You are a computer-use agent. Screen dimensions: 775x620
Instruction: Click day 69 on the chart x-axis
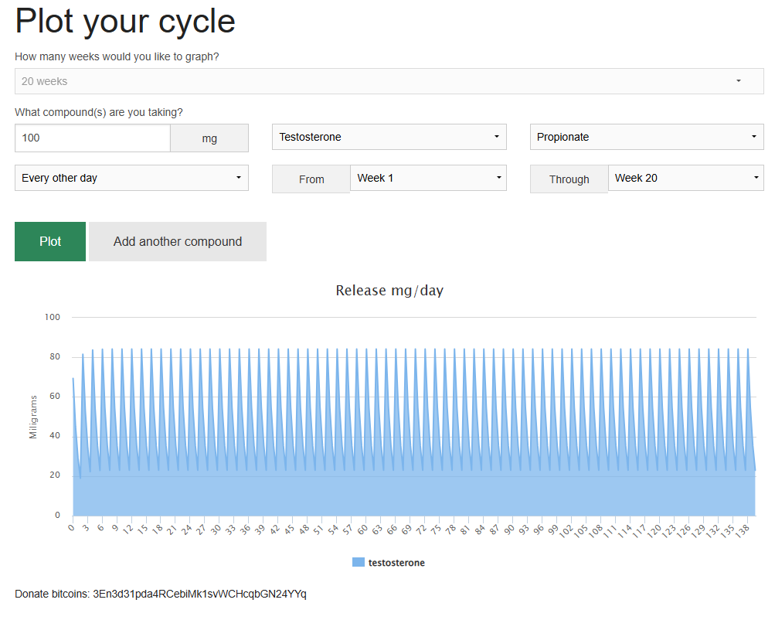point(406,531)
